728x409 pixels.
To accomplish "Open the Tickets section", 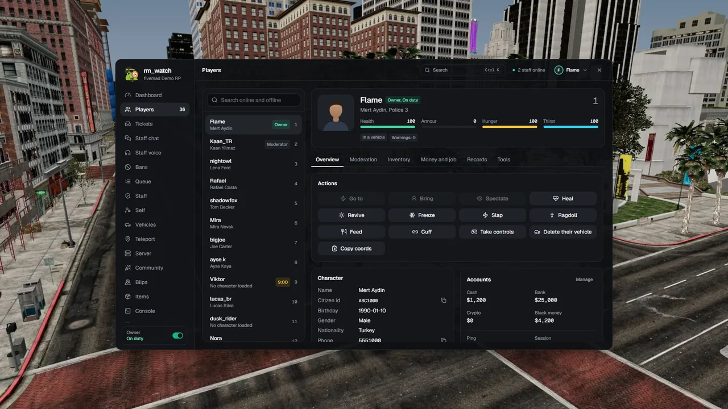I will tap(155, 124).
